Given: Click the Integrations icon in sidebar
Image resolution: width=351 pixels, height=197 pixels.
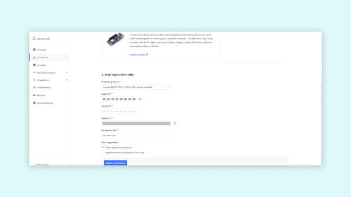Looking at the screenshot, I should click(34, 80).
